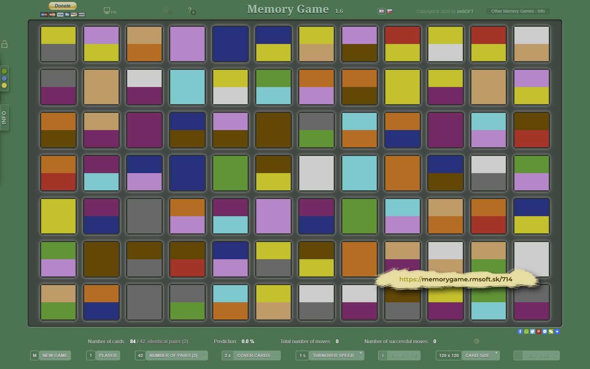
Task: Select the yellow theme color circle
Action: click(4, 85)
